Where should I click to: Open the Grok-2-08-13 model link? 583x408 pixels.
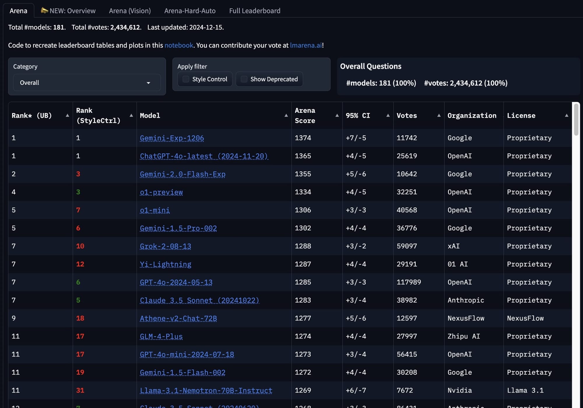(165, 246)
